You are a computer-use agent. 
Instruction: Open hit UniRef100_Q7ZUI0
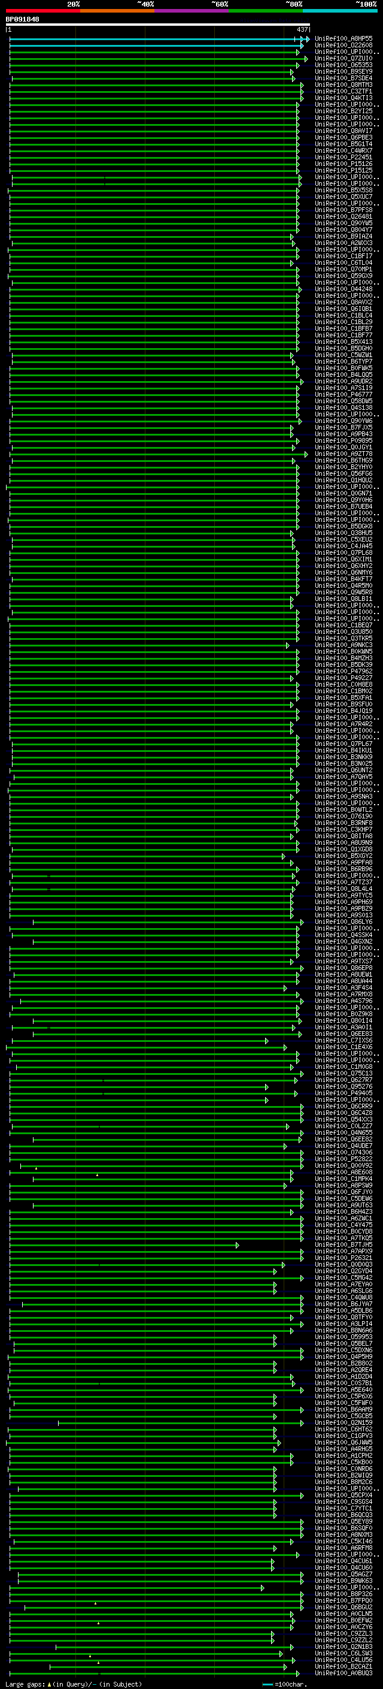tap(344, 58)
